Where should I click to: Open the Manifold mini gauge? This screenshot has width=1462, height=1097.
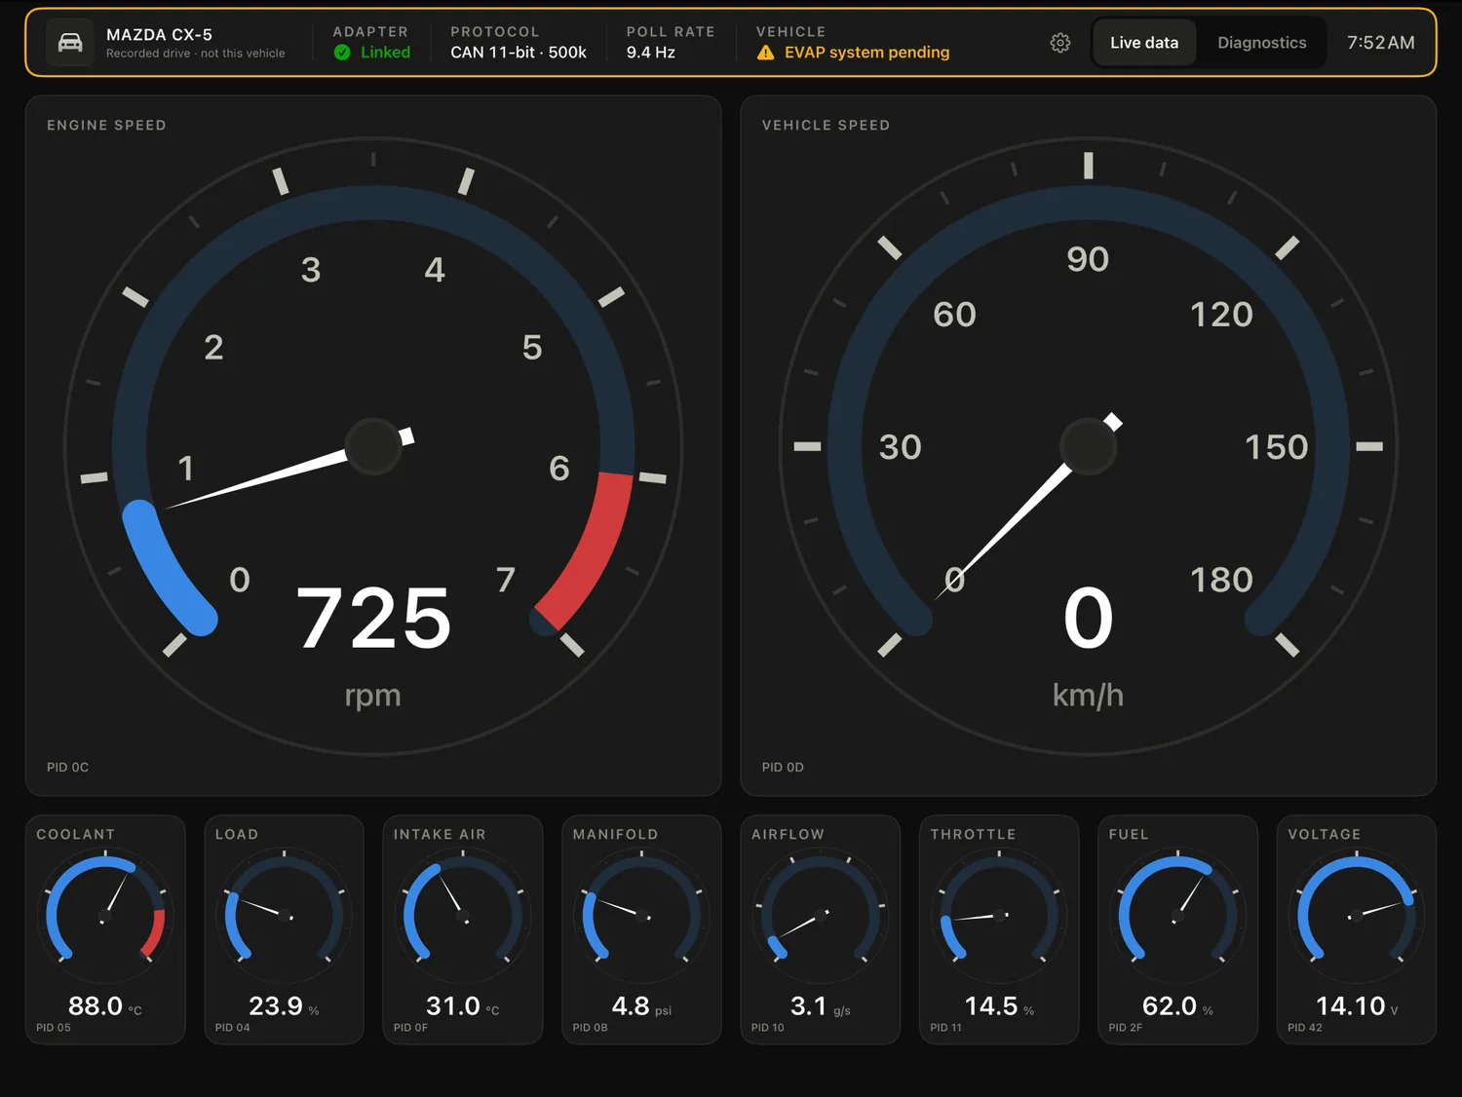(x=641, y=929)
